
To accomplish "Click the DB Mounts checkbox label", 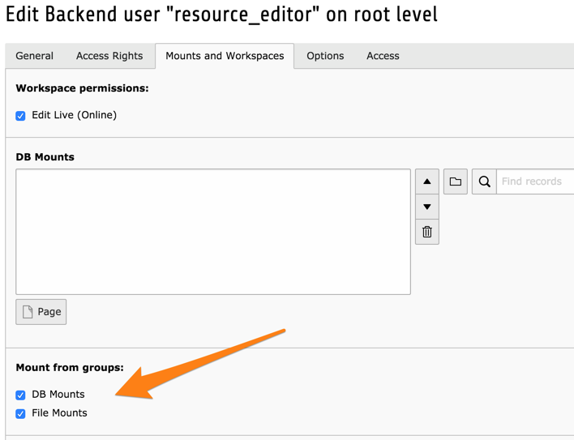I will (x=58, y=395).
